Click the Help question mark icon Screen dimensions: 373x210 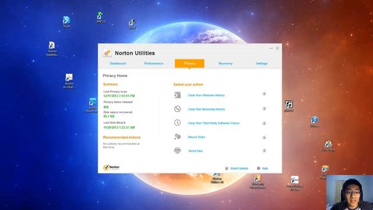pos(259,169)
